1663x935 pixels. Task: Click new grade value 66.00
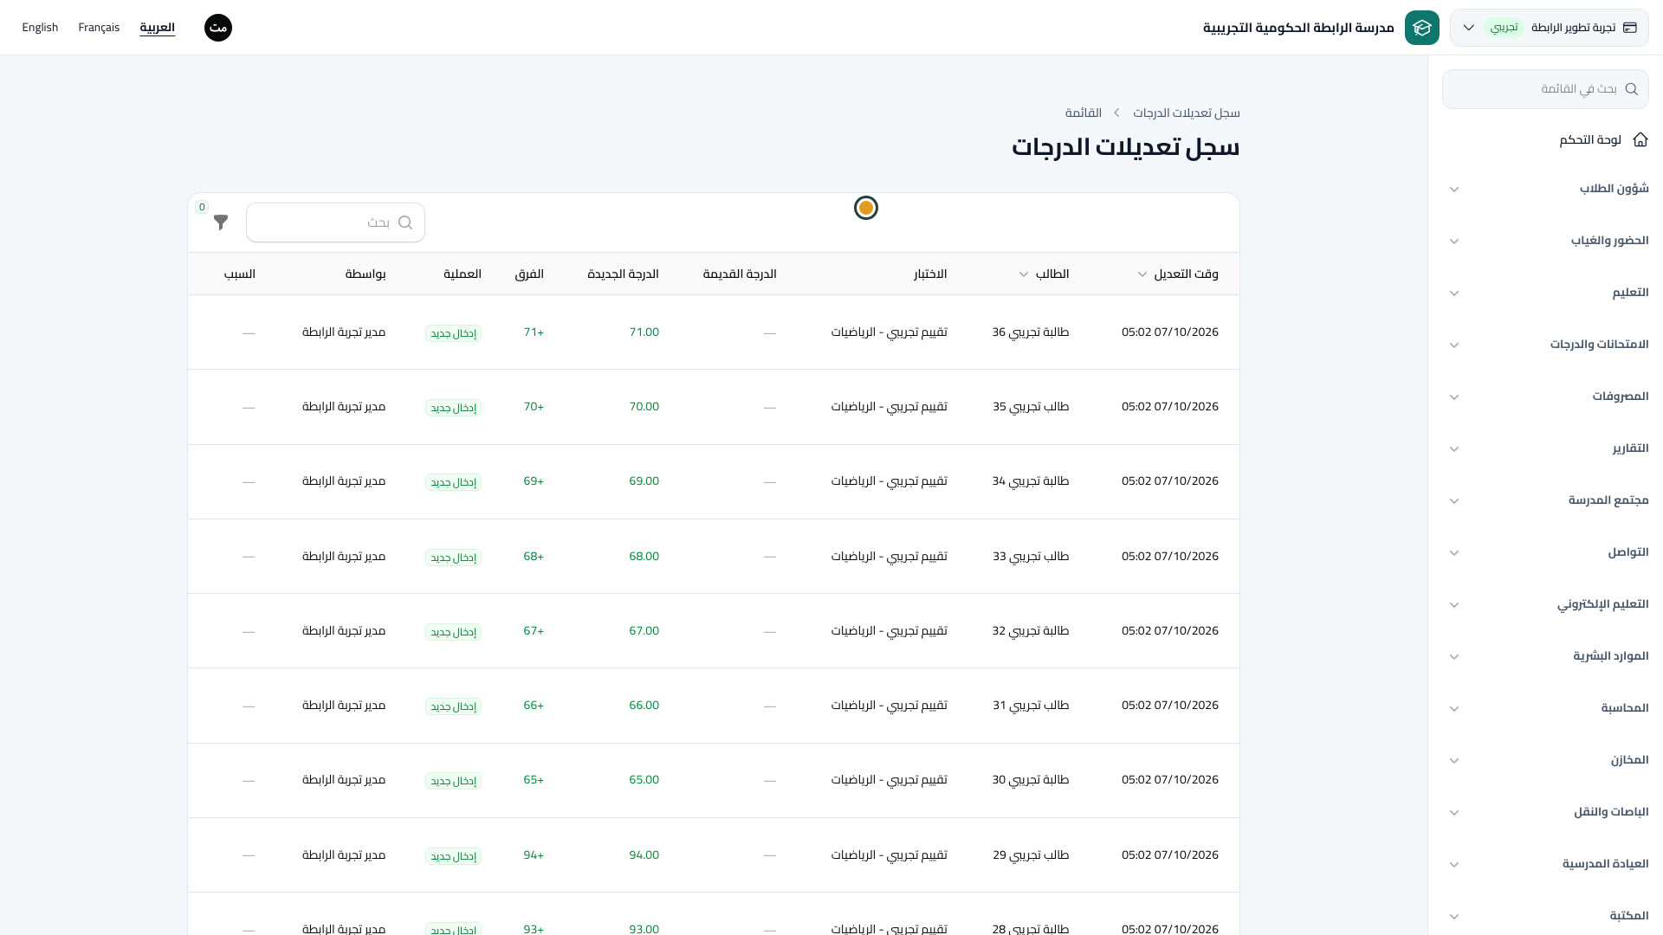tap(644, 706)
